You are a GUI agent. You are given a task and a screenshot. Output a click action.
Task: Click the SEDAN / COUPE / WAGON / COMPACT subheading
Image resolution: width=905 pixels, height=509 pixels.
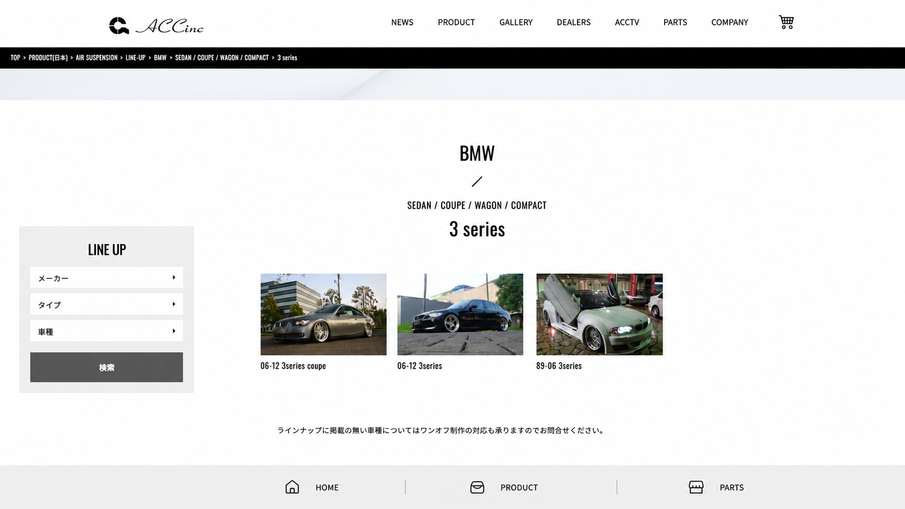coord(477,205)
